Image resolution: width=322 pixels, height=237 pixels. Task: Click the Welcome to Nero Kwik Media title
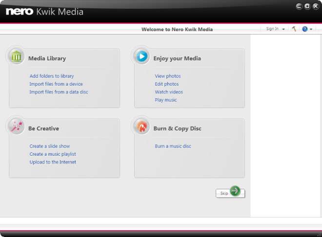click(177, 29)
